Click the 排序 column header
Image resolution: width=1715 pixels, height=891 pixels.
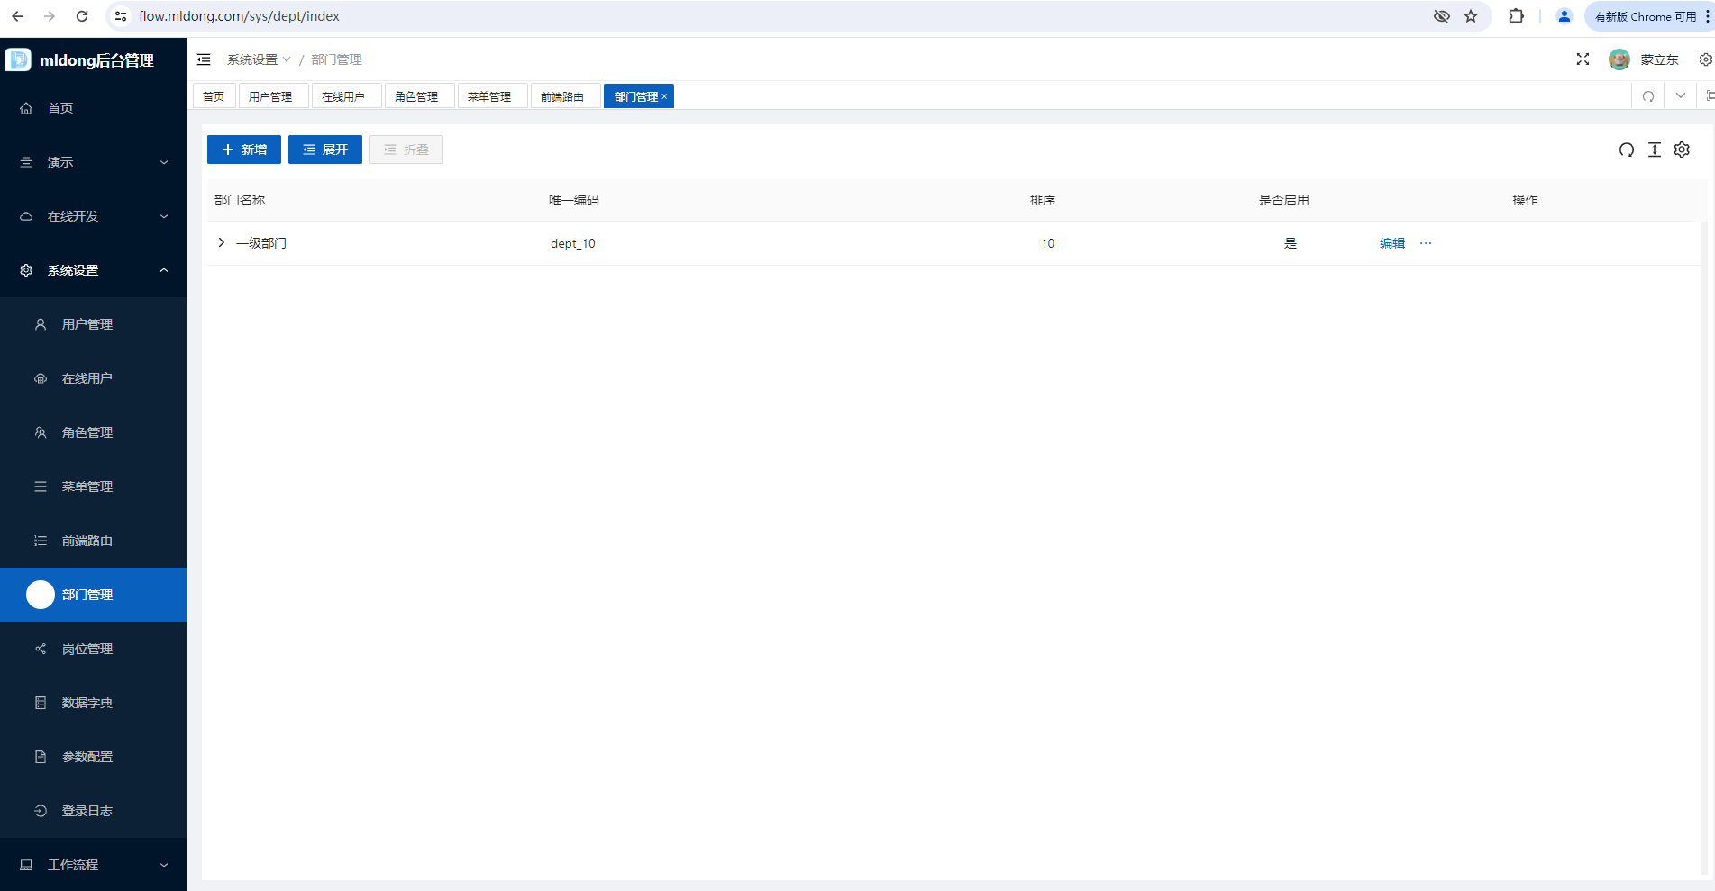(x=1043, y=200)
